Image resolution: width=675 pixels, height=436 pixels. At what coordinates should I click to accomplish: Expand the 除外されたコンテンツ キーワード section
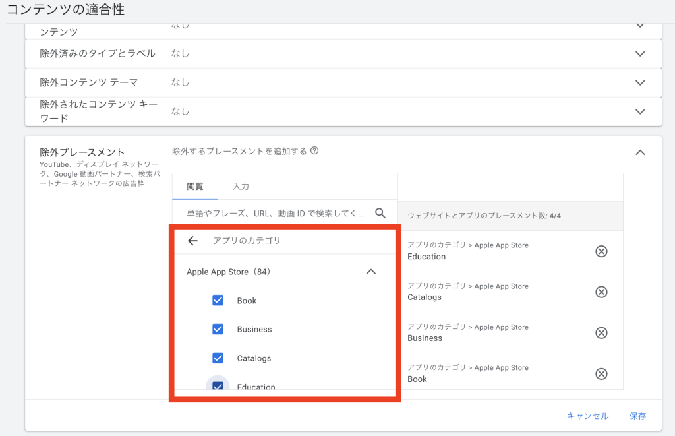click(x=639, y=111)
